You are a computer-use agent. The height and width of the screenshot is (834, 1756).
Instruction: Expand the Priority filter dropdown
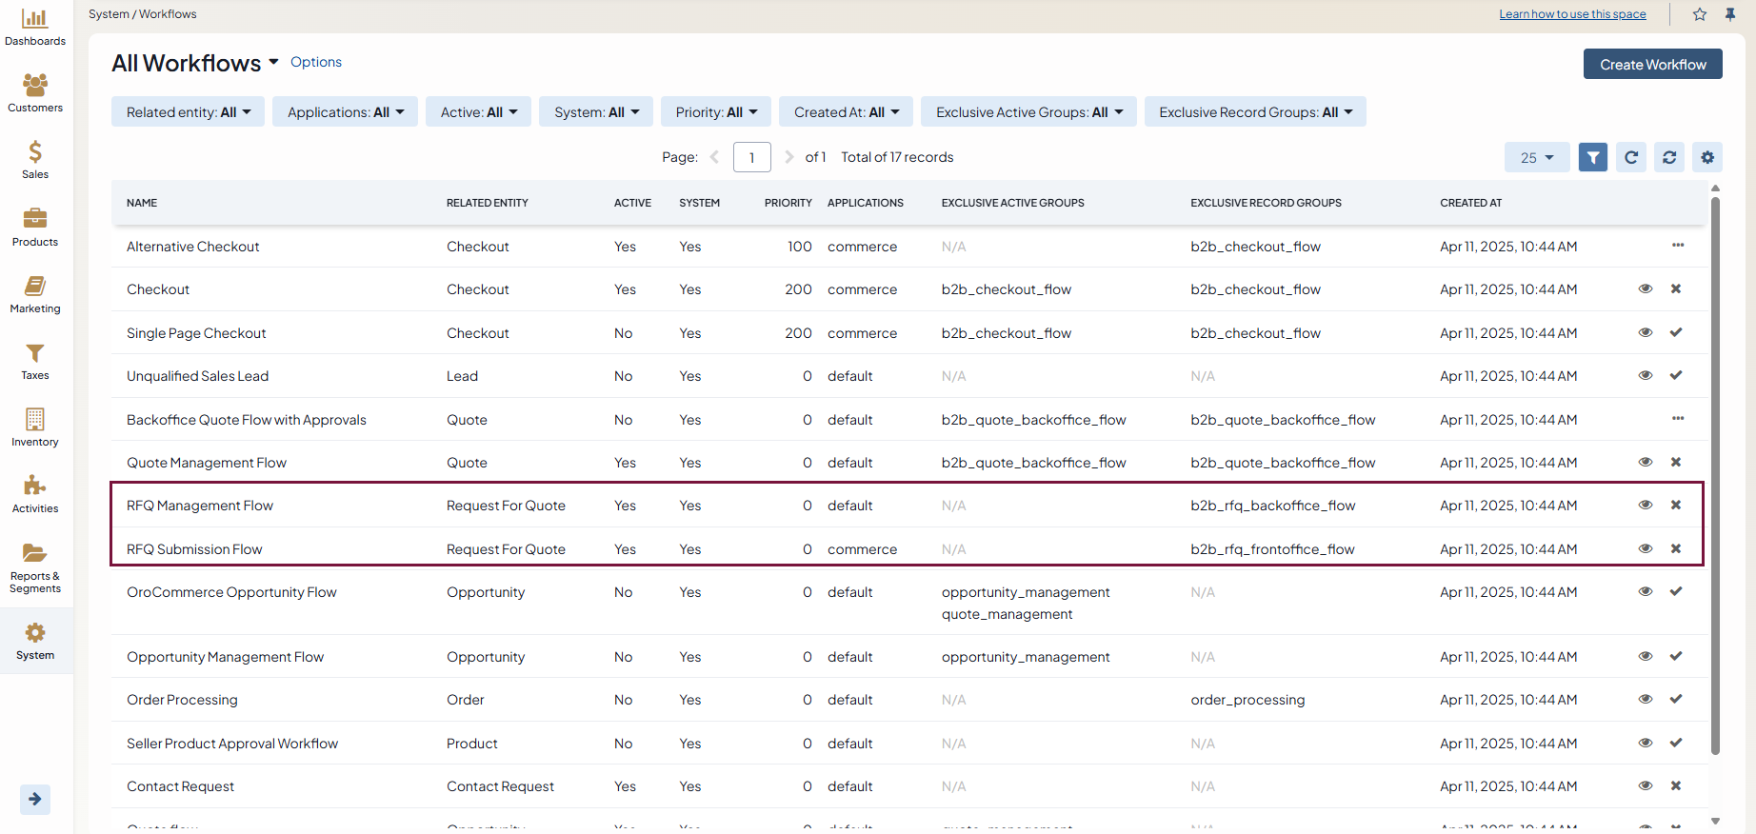click(x=716, y=112)
